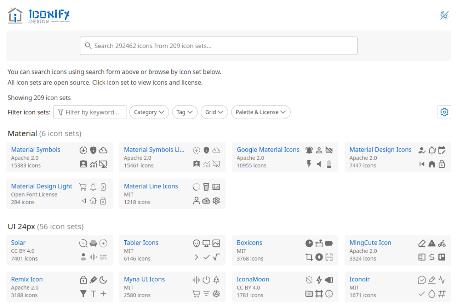Screen dimensions: 457x305
Task: Open the Tabler Icons set
Action: [x=141, y=242]
